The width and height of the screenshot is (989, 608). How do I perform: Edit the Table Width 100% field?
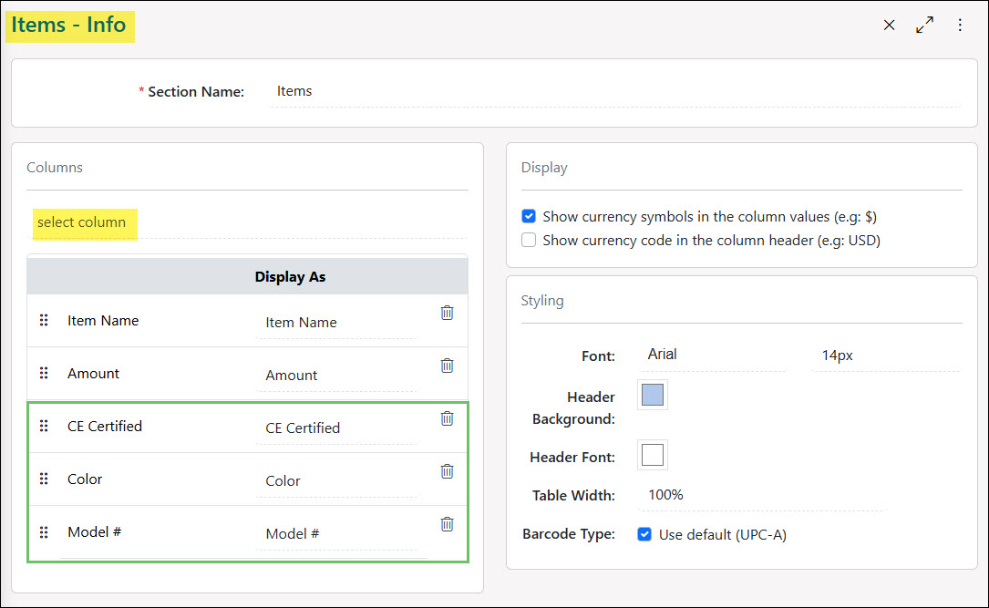[x=764, y=496]
